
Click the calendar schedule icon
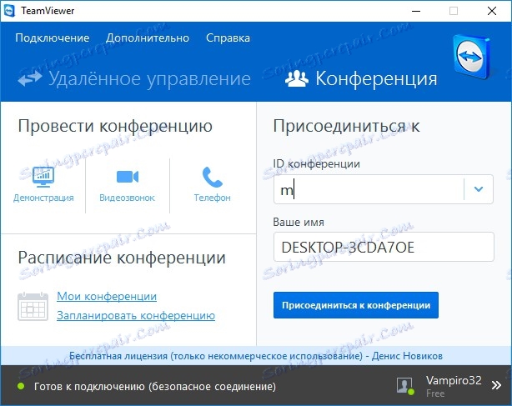coord(33,307)
